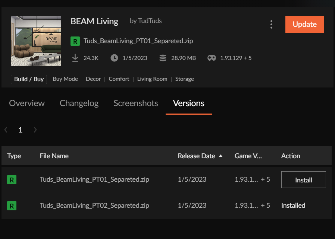
Task: Click the file size stack icon
Action: (163, 58)
